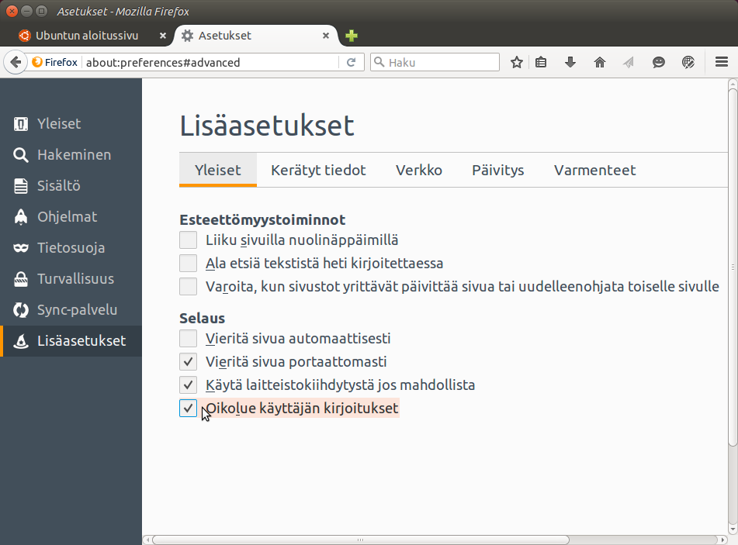Toggle 'Vieritä sivua portaattomasti' checkbox

tap(188, 361)
